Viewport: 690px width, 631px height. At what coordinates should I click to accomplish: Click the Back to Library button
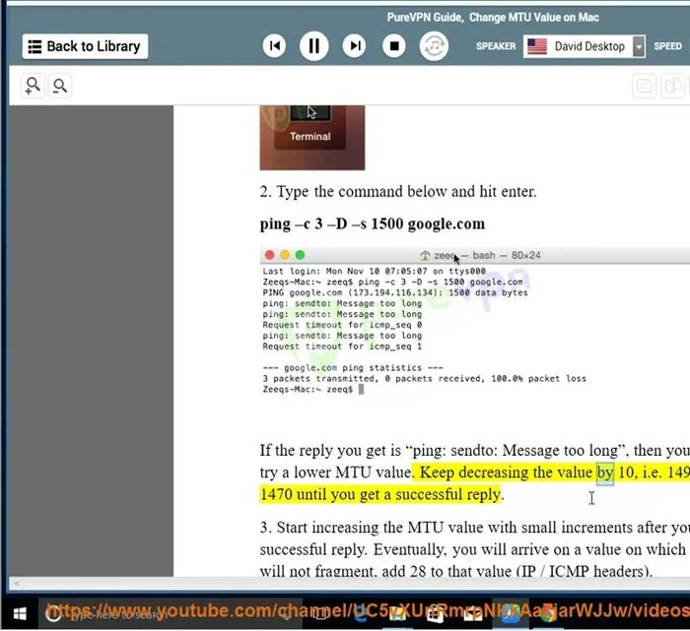click(x=84, y=46)
